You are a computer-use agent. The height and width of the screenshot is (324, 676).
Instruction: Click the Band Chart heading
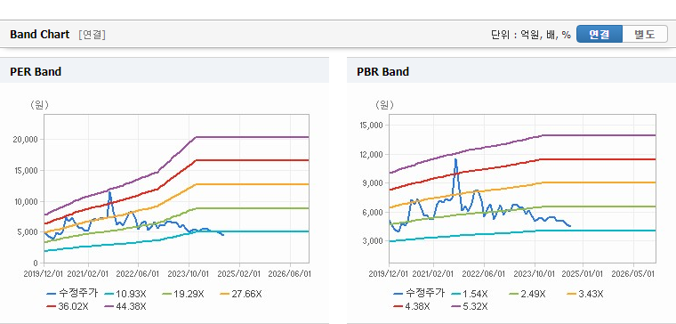pos(40,35)
